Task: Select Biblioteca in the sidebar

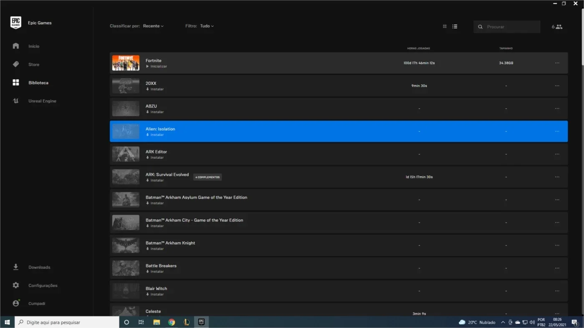Action: (x=38, y=83)
